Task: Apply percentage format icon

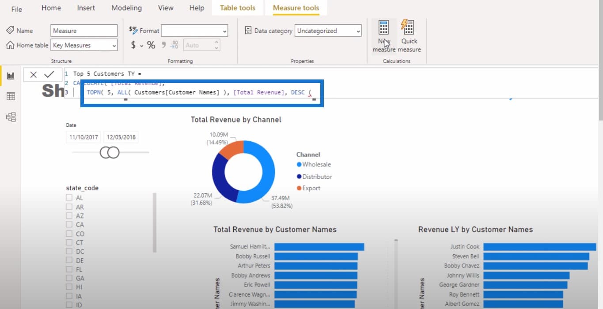Action: 151,45
